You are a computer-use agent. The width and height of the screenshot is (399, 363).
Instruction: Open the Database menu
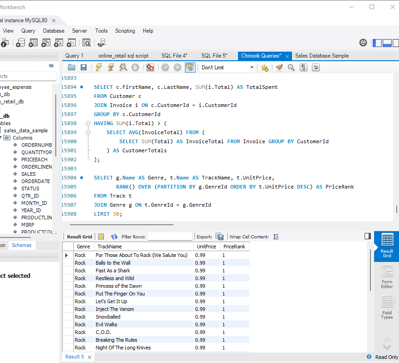(x=54, y=31)
